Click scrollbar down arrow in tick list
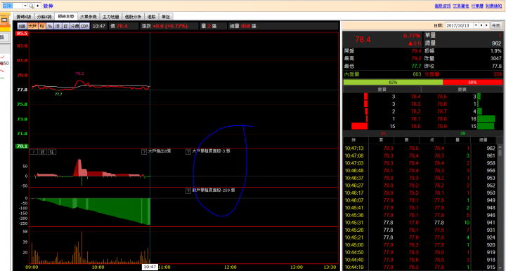The width and height of the screenshot is (506, 271). 500,267
